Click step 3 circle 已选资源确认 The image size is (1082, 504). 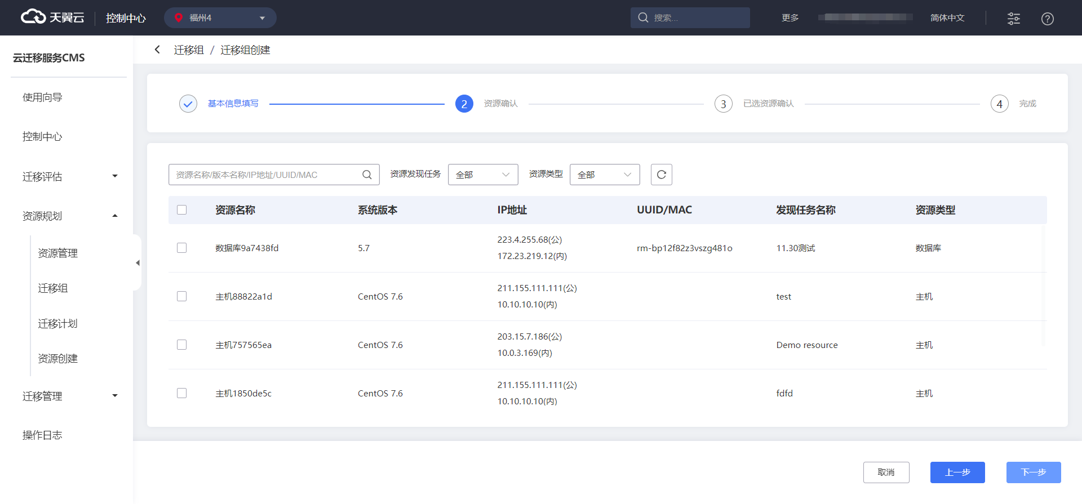tap(723, 104)
